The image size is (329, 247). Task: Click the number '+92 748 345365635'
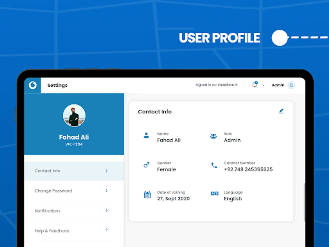point(248,169)
